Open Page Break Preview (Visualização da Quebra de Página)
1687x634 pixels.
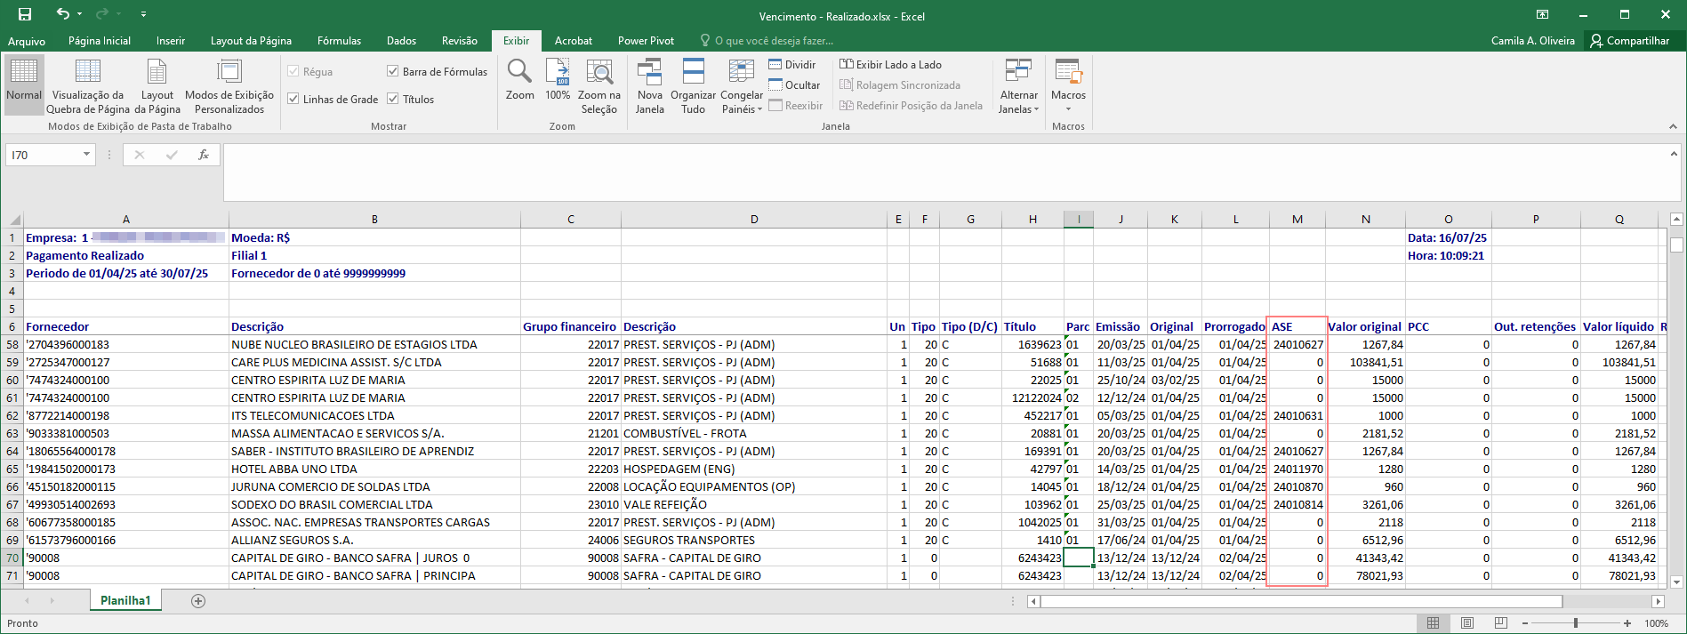(88, 84)
